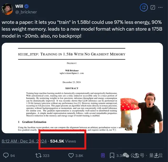Click the 534.5K Views count
The image size is (168, 162).
pos(63,141)
